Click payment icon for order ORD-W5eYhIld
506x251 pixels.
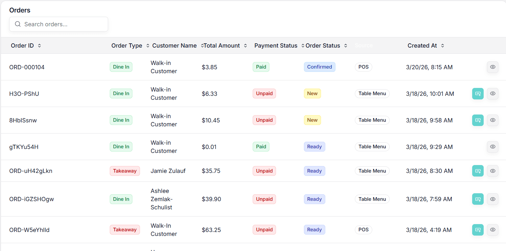478,230
